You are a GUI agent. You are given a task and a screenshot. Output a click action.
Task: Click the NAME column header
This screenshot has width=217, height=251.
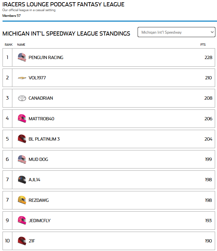(x=21, y=45)
